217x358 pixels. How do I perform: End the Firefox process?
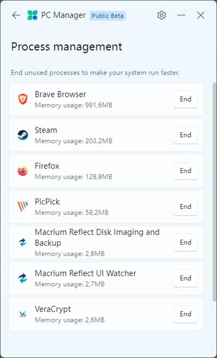tap(185, 171)
